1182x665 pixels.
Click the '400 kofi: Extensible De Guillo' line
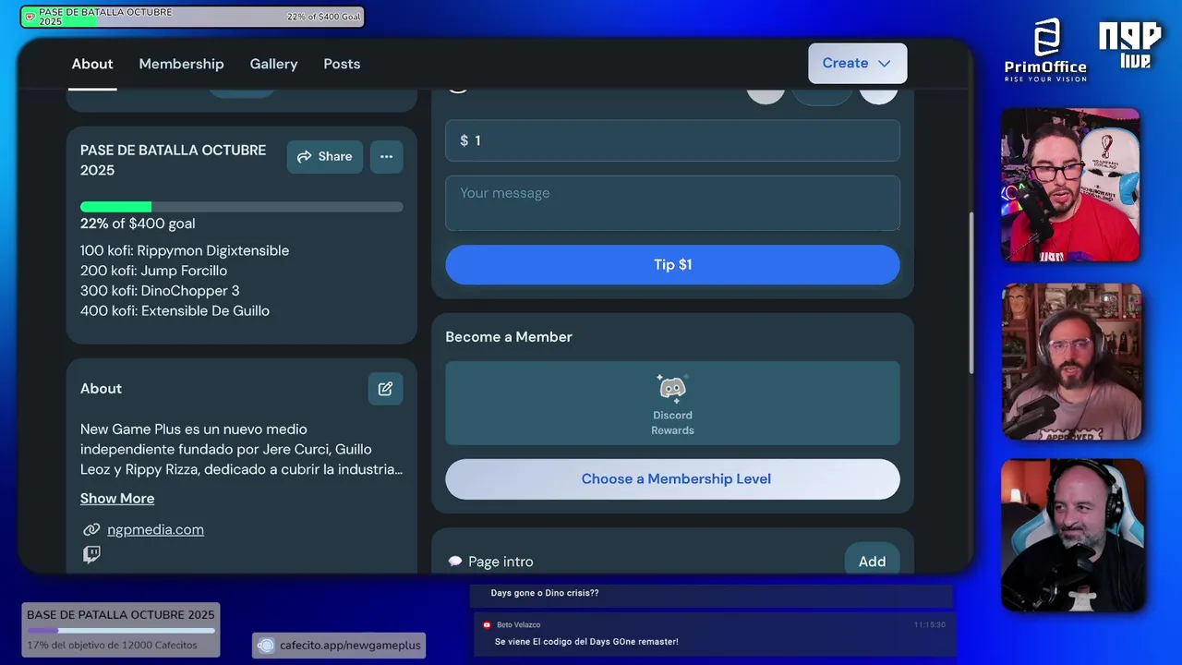[175, 311]
